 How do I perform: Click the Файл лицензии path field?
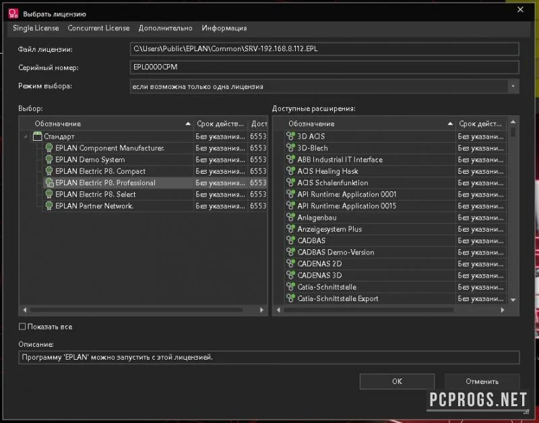pyautogui.click(x=324, y=48)
